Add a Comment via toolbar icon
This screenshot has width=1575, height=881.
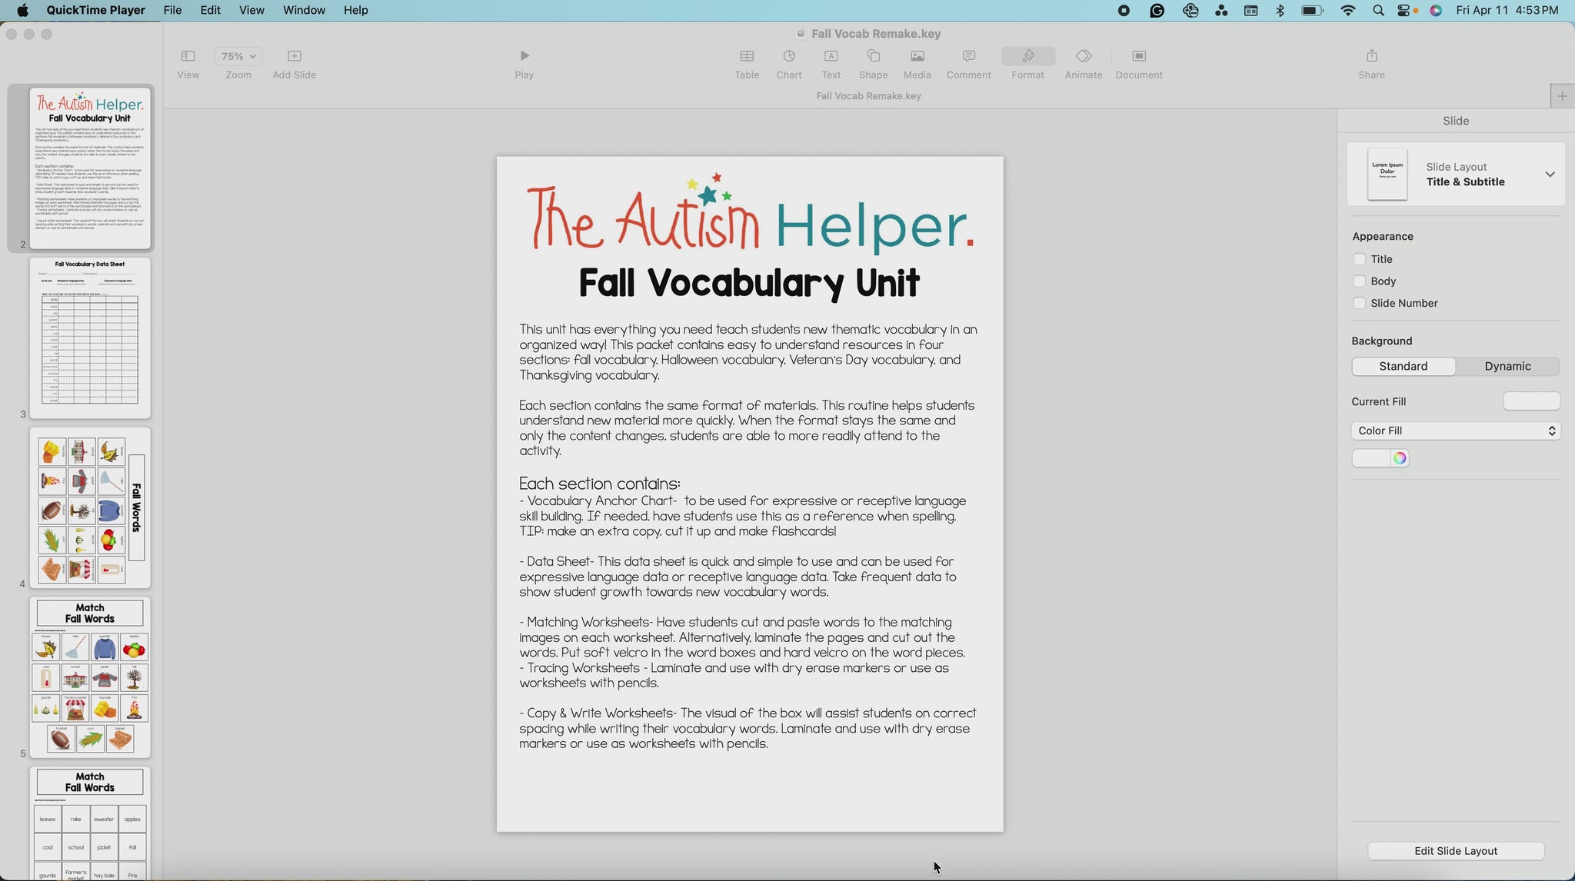(x=968, y=56)
